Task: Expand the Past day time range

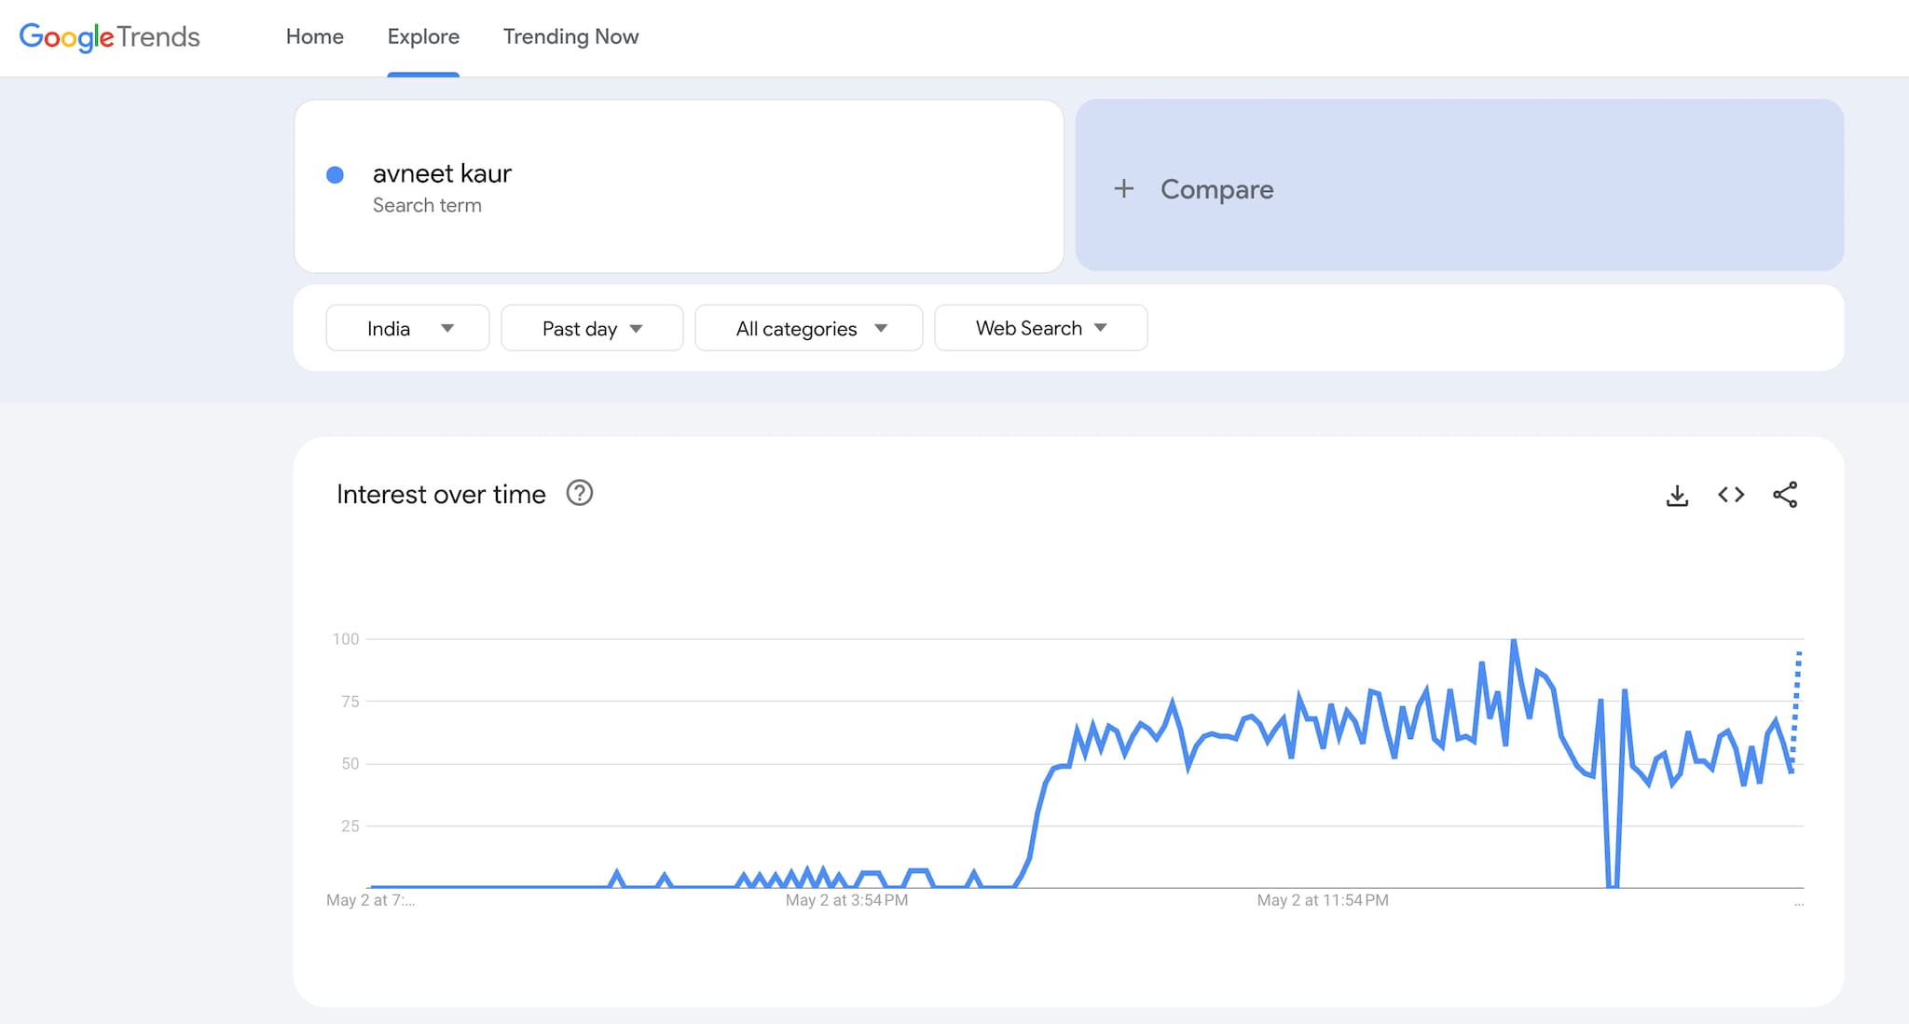Action: click(592, 328)
